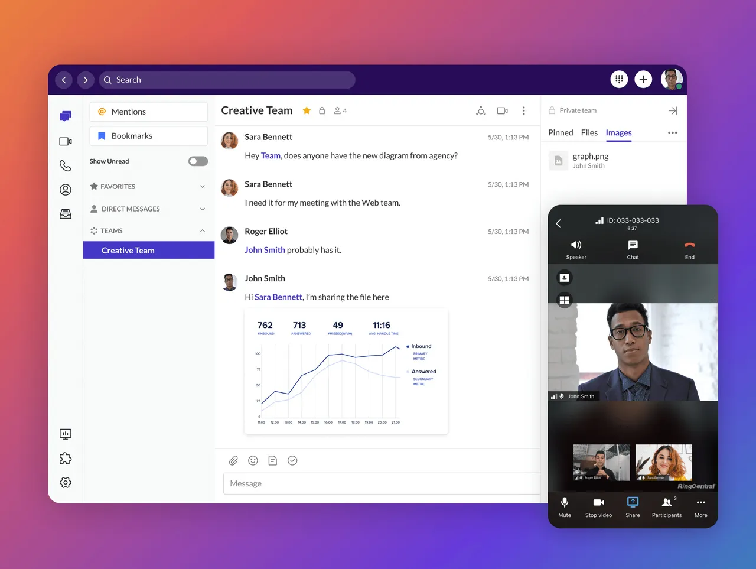Image resolution: width=756 pixels, height=569 pixels.
Task: Stop video in the meeting window
Action: 598,506
